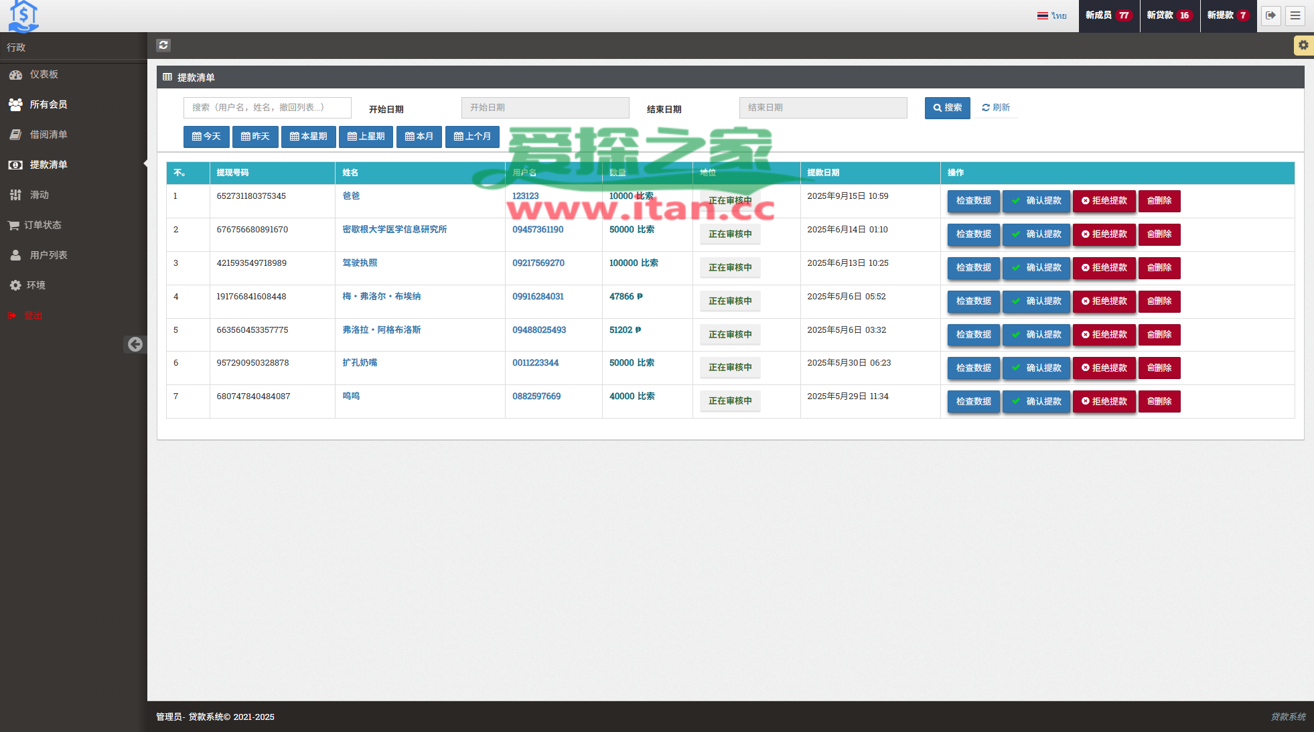The width and height of the screenshot is (1314, 732).
Task: Click the blue 搜索 button
Action: click(x=947, y=108)
